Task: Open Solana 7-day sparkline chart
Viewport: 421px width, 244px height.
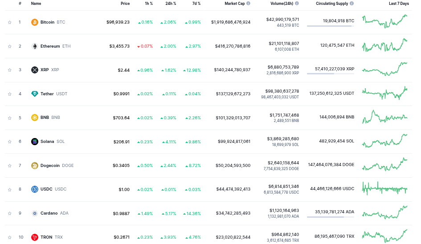Action: click(384, 141)
